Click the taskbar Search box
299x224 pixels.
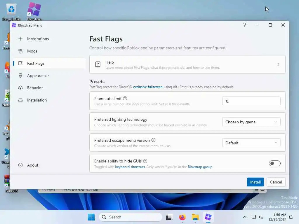click(x=131, y=217)
